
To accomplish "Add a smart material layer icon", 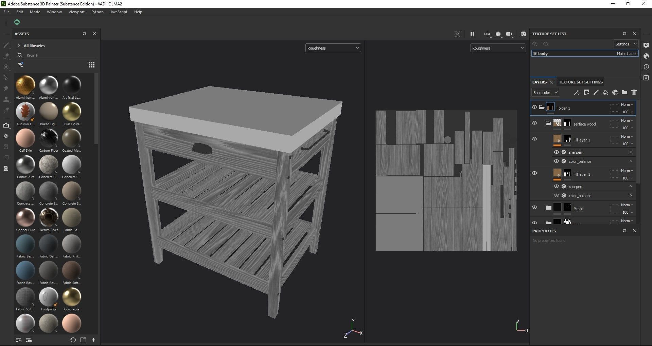I will tap(615, 92).
